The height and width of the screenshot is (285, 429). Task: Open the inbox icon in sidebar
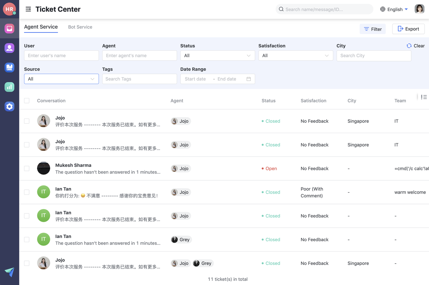click(x=9, y=28)
